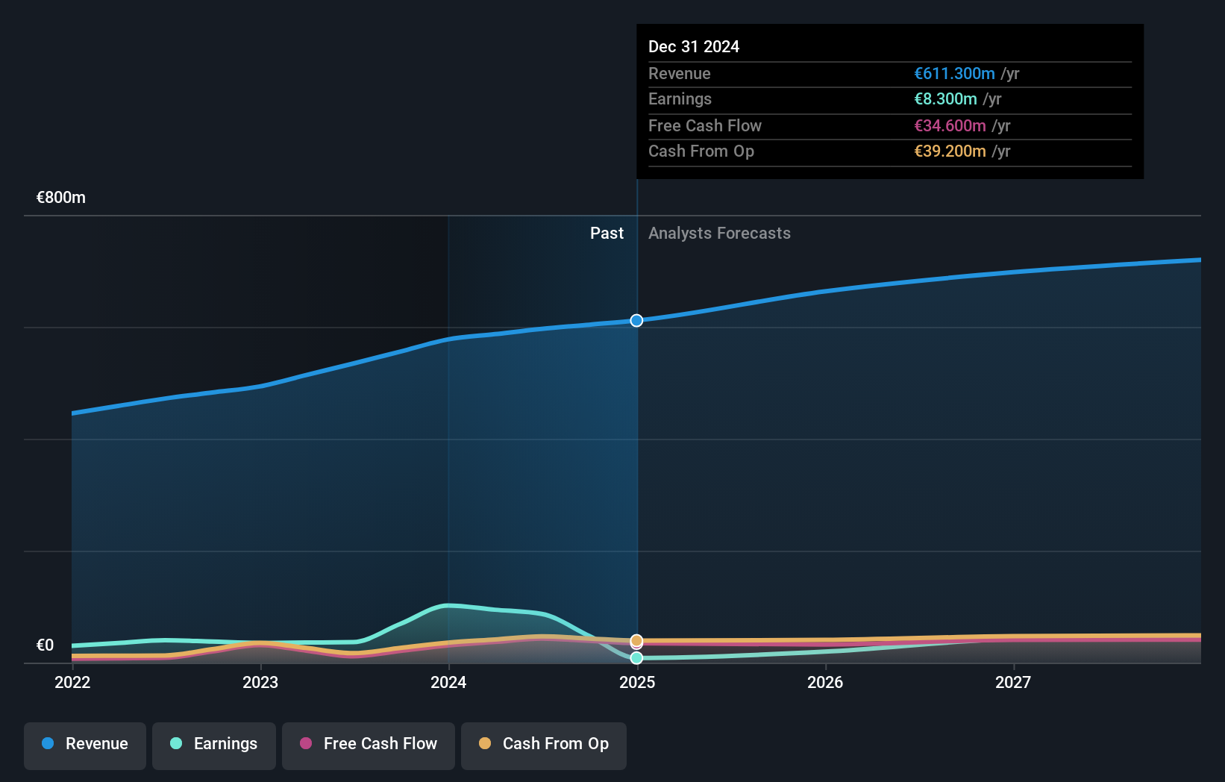The width and height of the screenshot is (1225, 782).
Task: Hide the Earnings series via its legend entry
Action: coord(213,744)
